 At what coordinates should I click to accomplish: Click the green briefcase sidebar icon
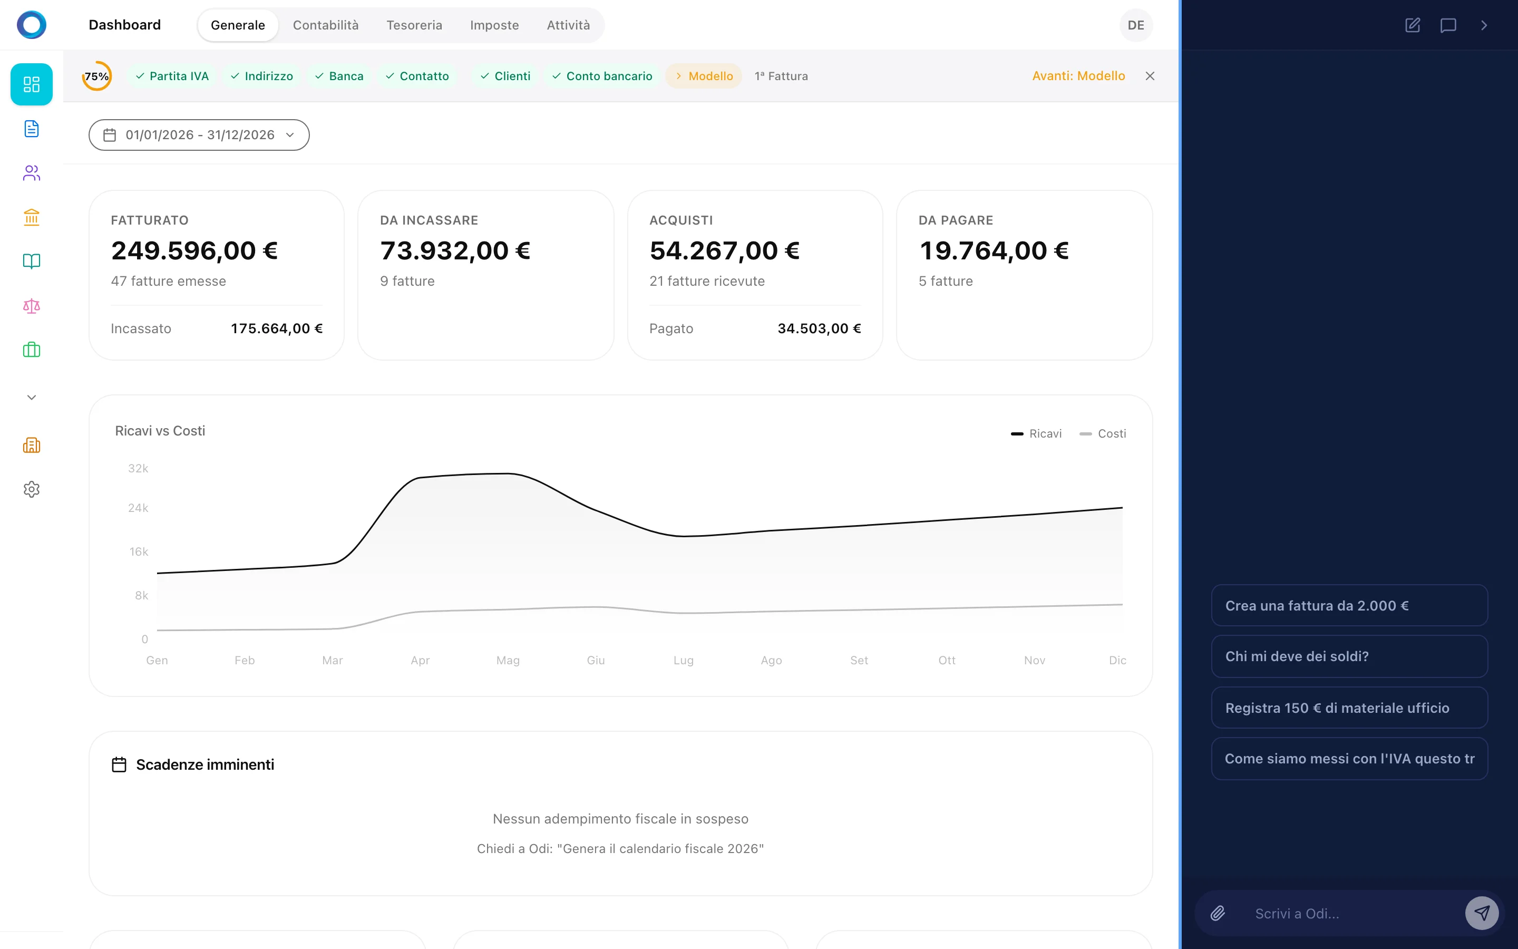tap(32, 350)
